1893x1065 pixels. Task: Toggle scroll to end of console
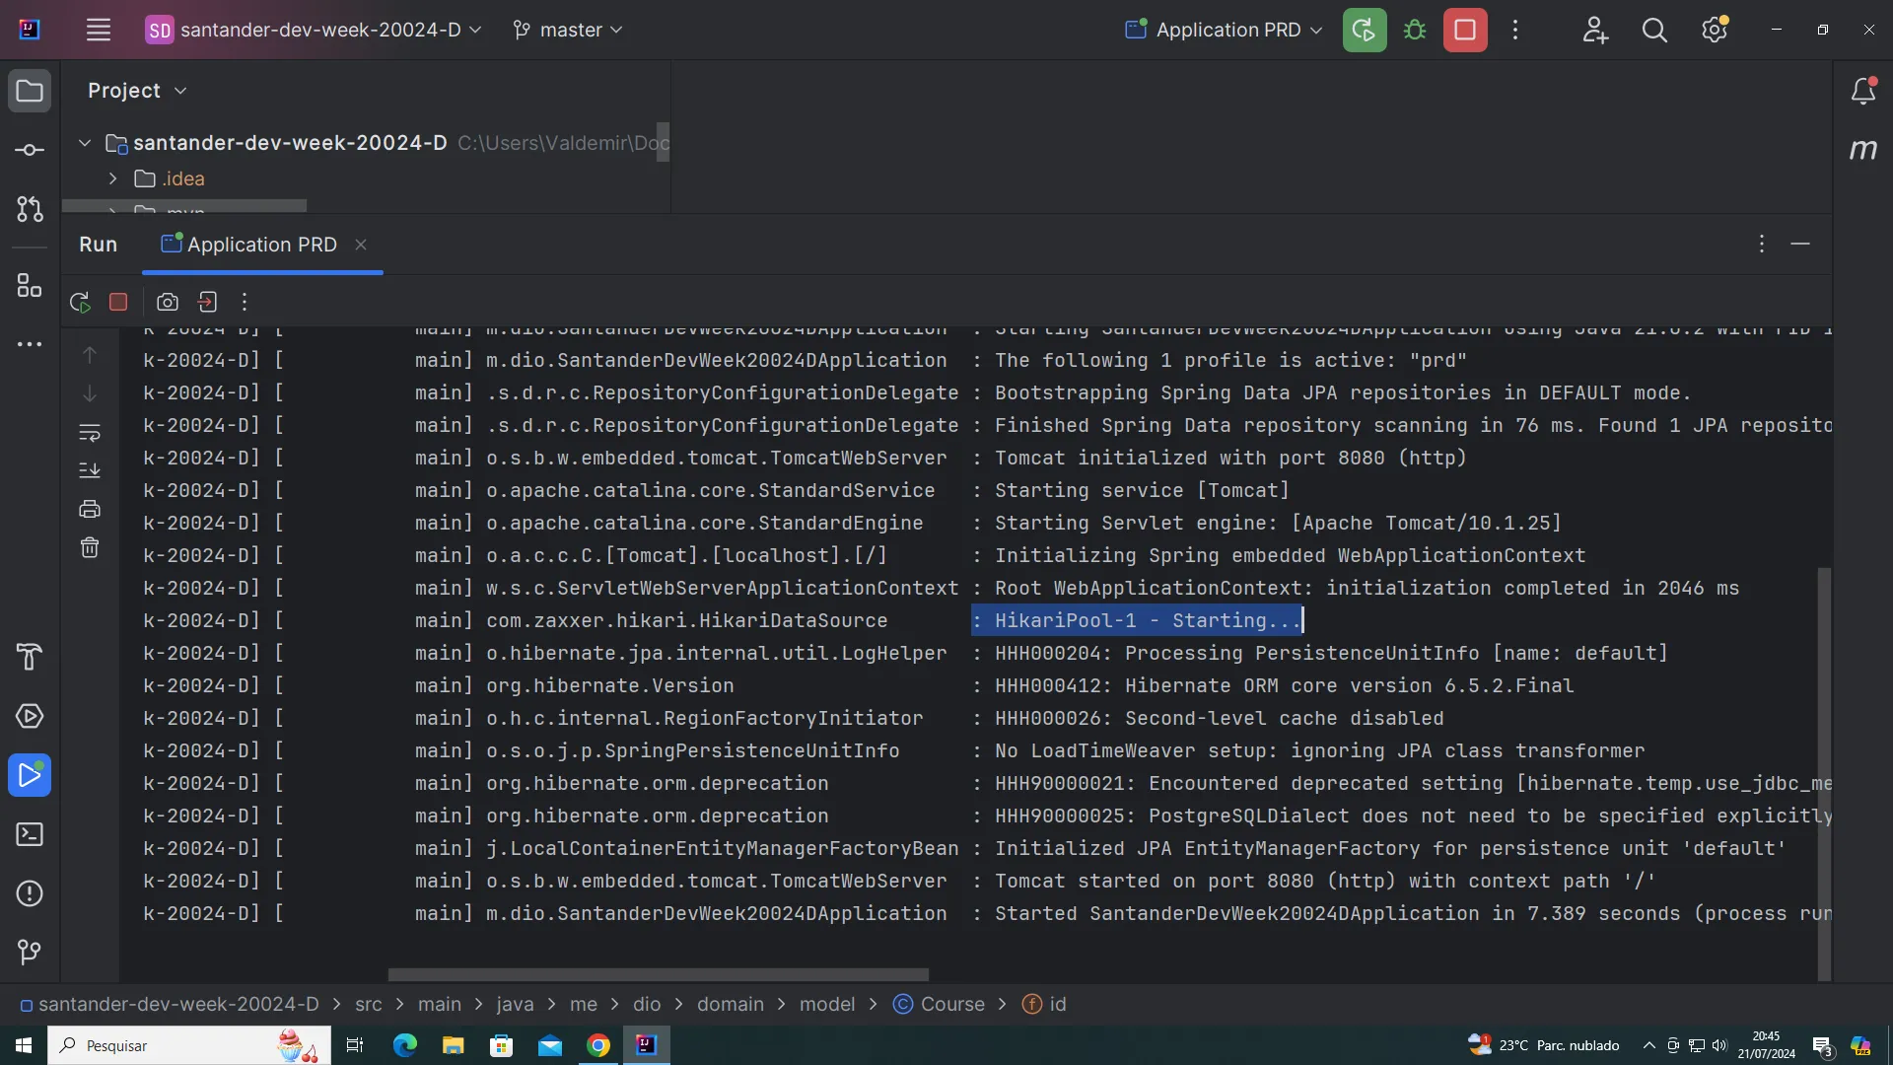[90, 470]
